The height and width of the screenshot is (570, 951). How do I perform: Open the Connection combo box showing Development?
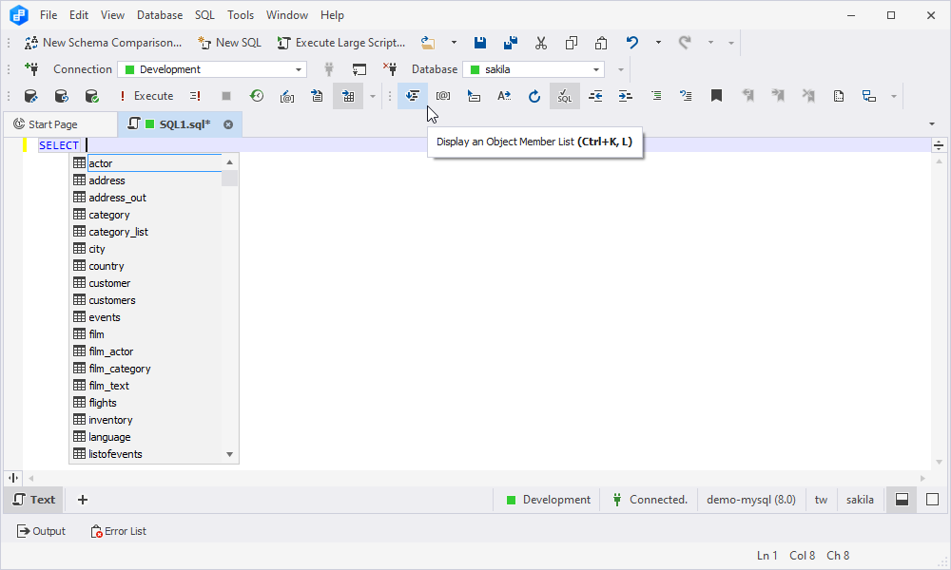(x=212, y=69)
